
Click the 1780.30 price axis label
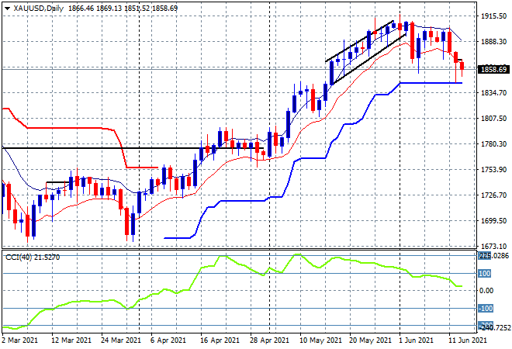click(493, 144)
